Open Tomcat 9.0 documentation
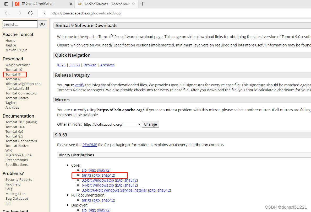This screenshot has height=212, width=311. 14,131
